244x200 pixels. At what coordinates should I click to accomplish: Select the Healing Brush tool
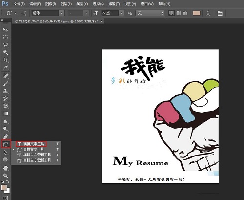(x=5, y=76)
